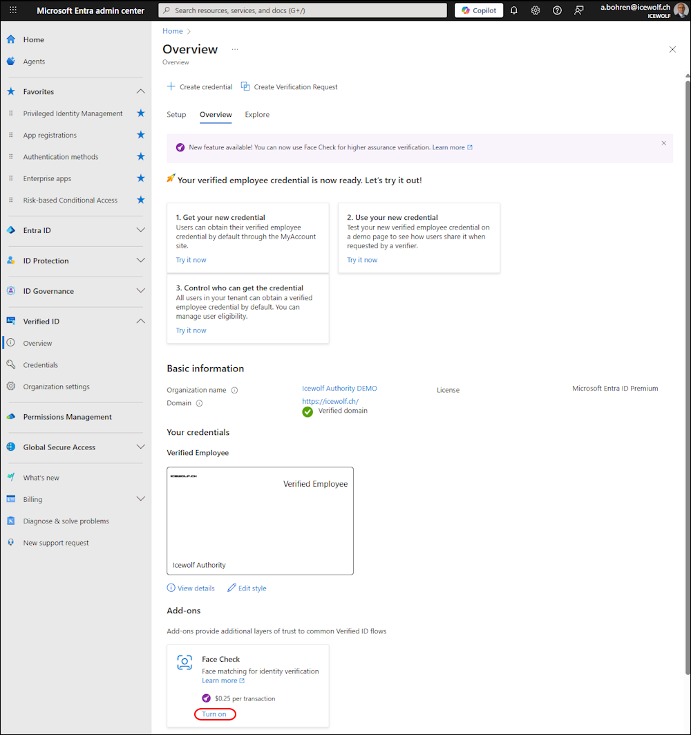Screen dimensions: 691x735
Task: Open the Overview more options ellipsis
Action: pos(235,49)
